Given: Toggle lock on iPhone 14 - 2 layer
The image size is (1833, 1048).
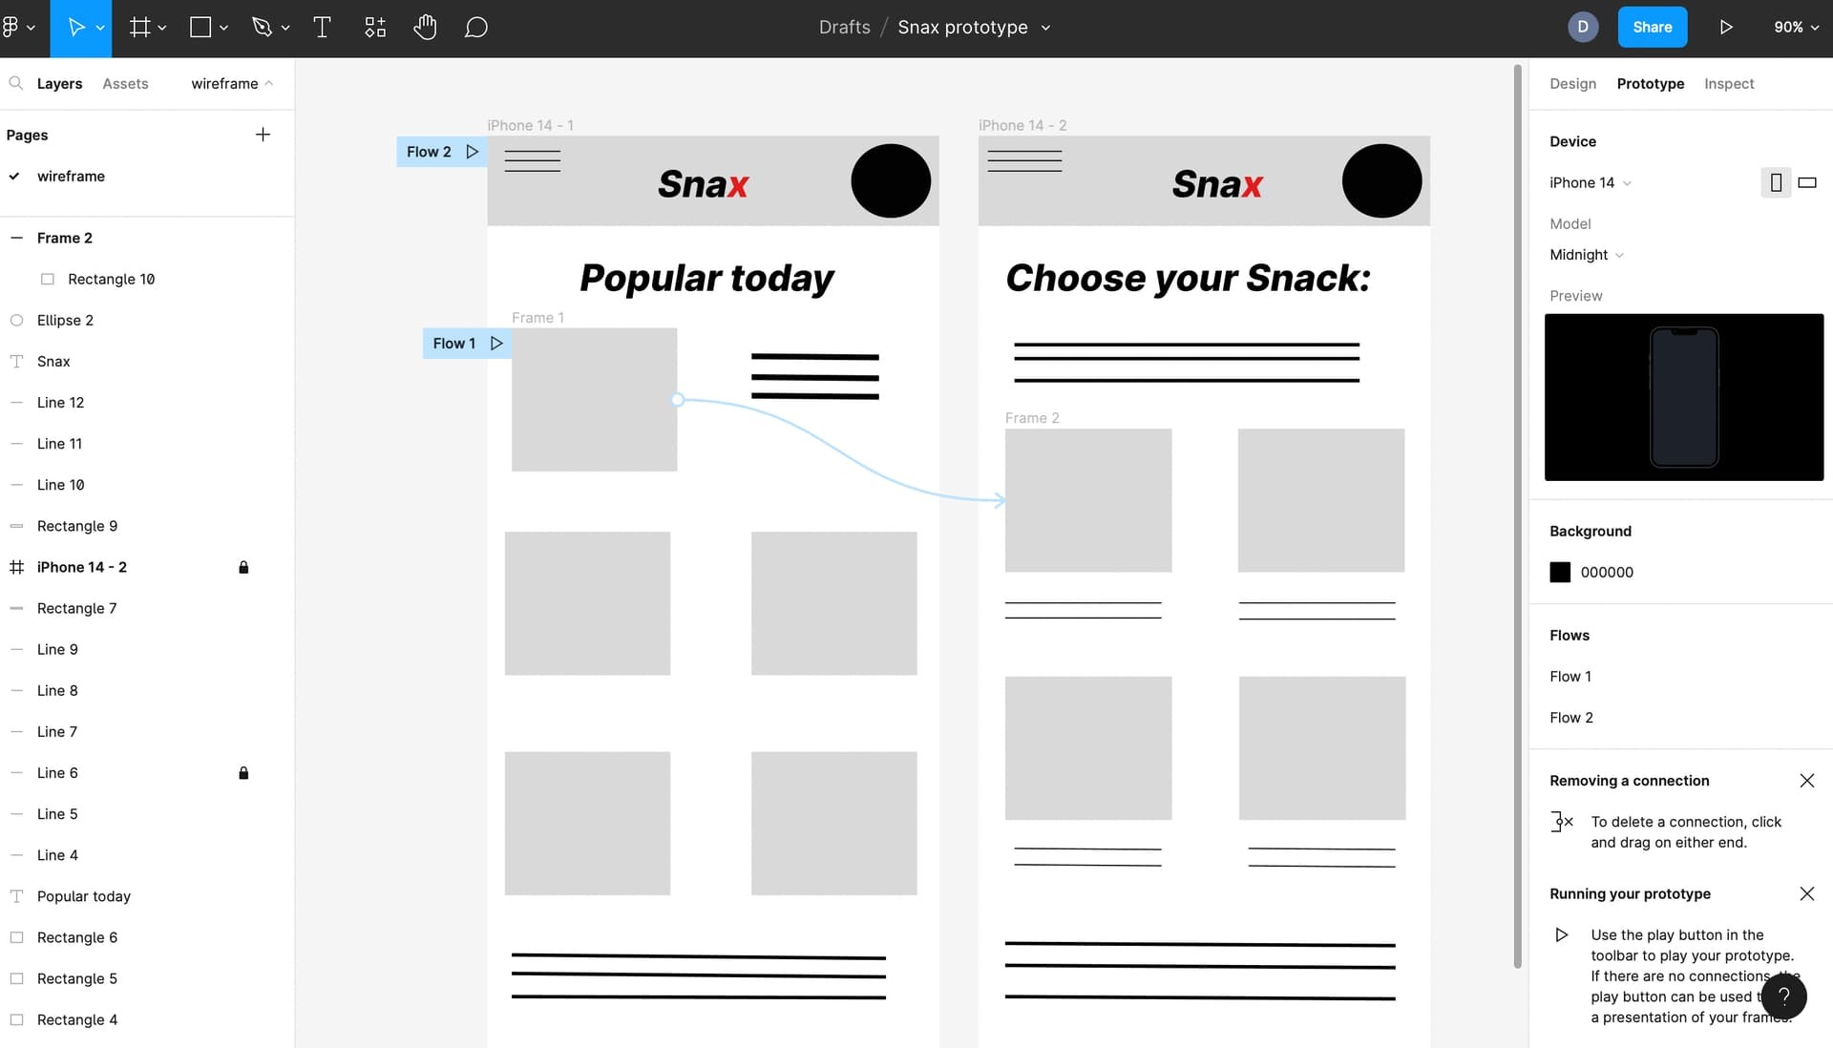Looking at the screenshot, I should (244, 566).
